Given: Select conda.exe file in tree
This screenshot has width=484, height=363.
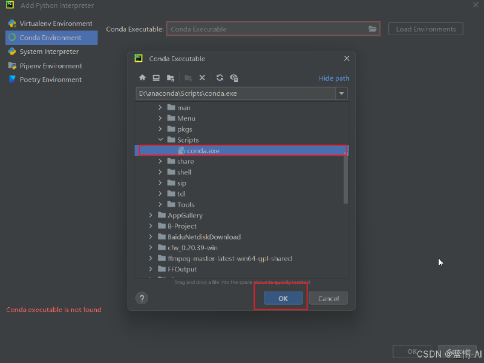Looking at the screenshot, I should point(241,150).
